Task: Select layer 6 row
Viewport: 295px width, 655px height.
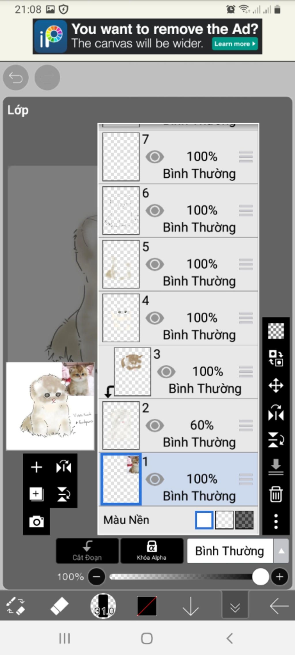Action: [x=178, y=211]
